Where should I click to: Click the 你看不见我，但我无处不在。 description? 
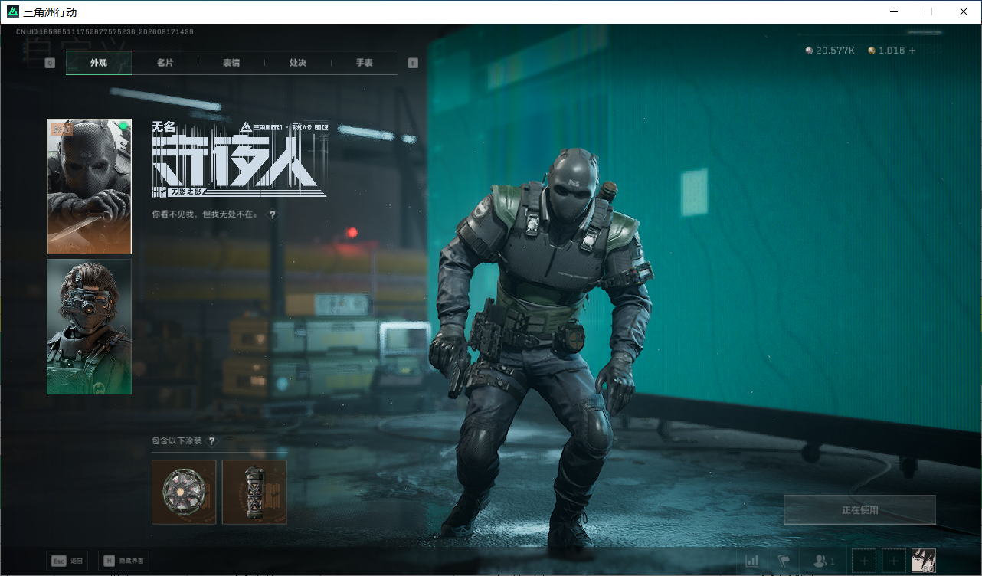[206, 214]
